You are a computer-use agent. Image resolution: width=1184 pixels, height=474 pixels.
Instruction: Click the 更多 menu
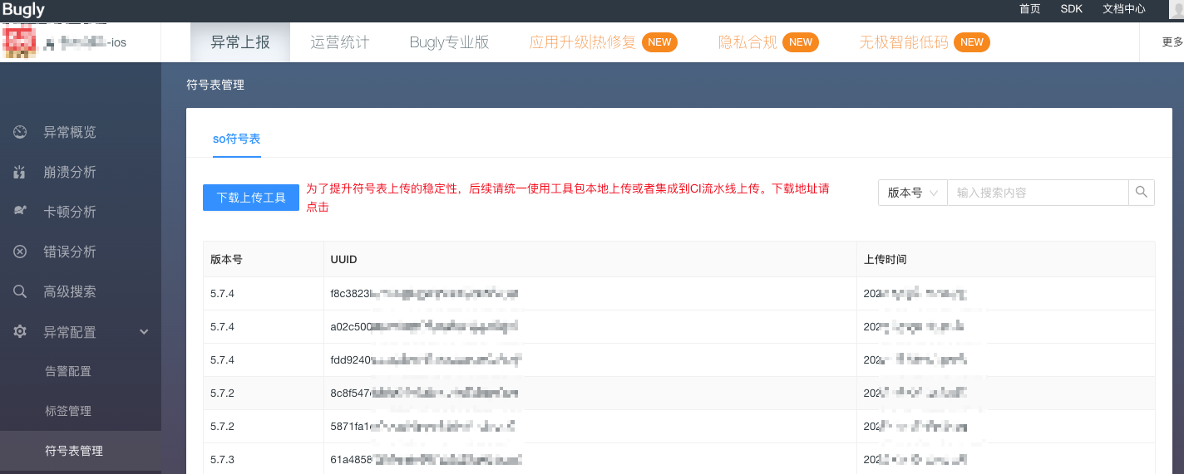coord(1172,42)
